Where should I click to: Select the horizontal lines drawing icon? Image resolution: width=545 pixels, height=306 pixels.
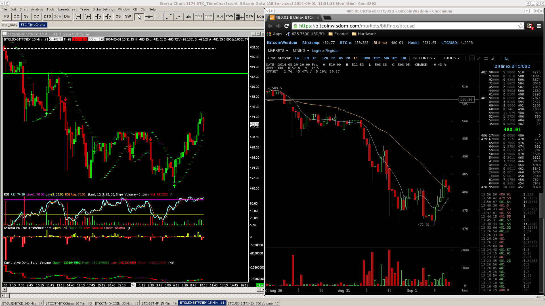pyautogui.click(x=486, y=58)
